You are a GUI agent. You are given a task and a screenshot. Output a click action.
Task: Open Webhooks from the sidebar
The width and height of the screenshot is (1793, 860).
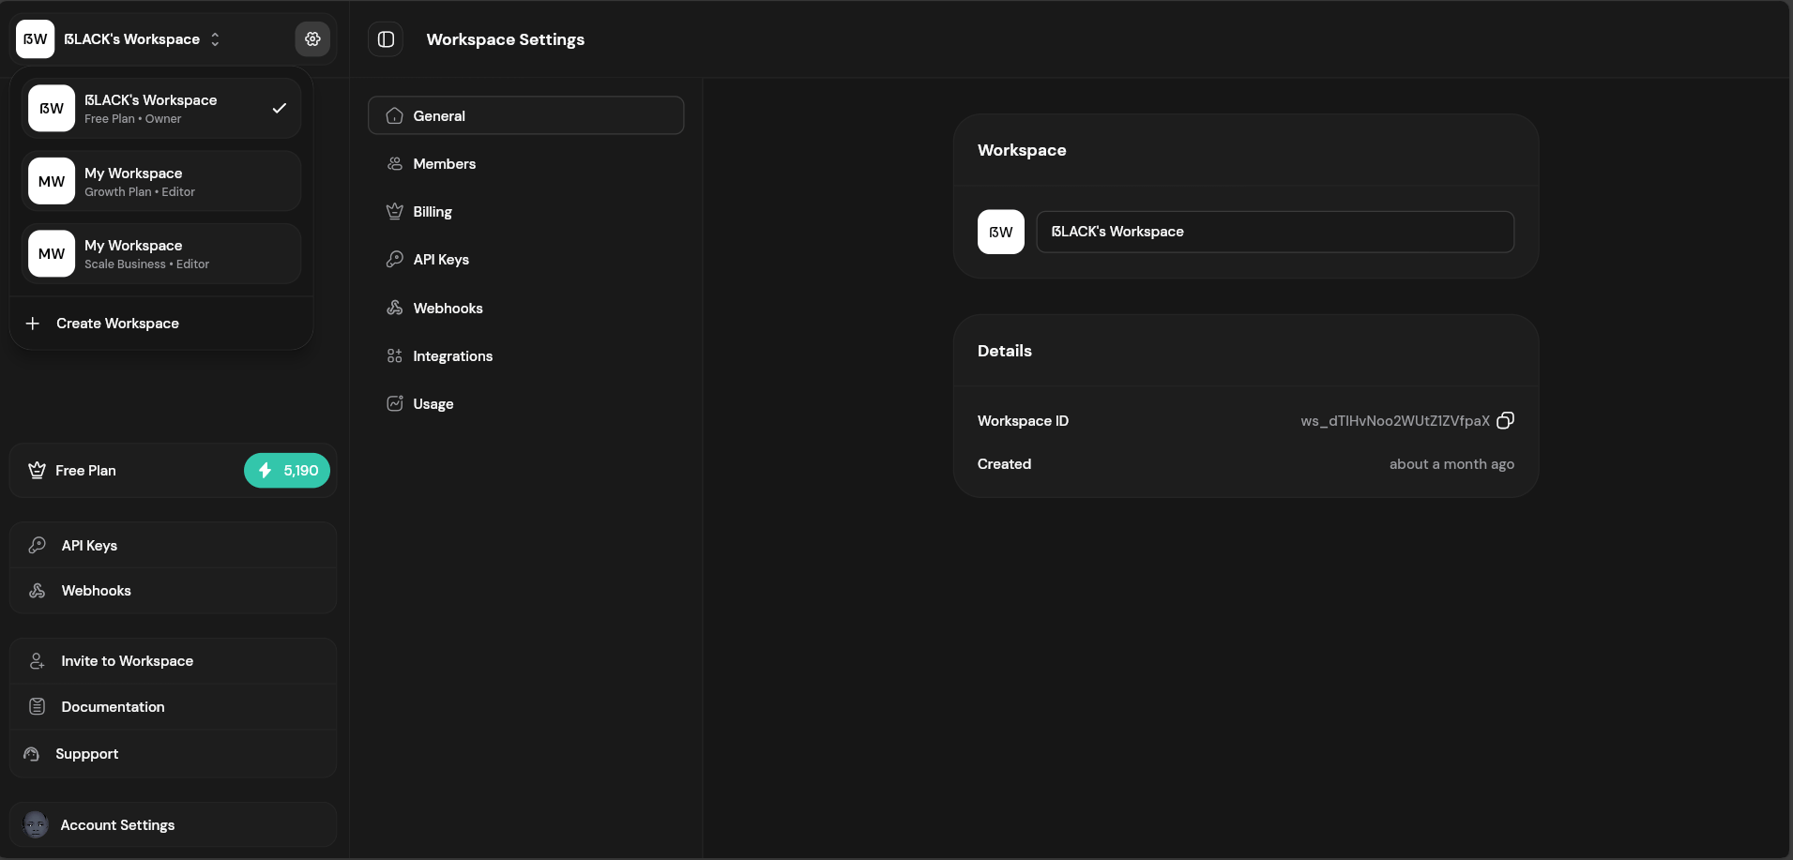coord(174,591)
